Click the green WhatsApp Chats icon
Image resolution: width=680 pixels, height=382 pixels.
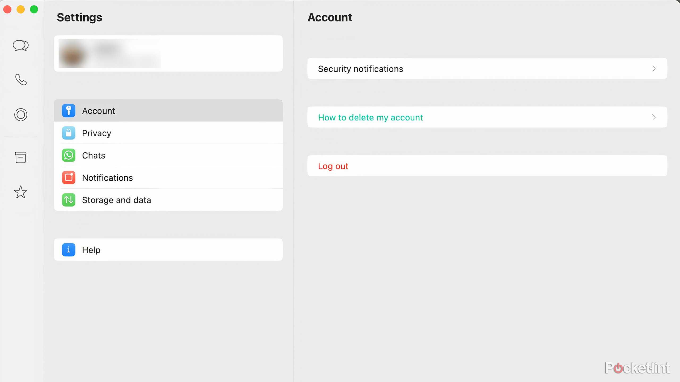tap(69, 155)
